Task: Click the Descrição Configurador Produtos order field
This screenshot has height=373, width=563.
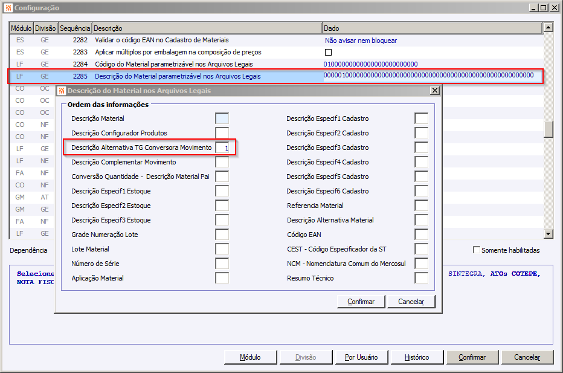Action: [222, 133]
